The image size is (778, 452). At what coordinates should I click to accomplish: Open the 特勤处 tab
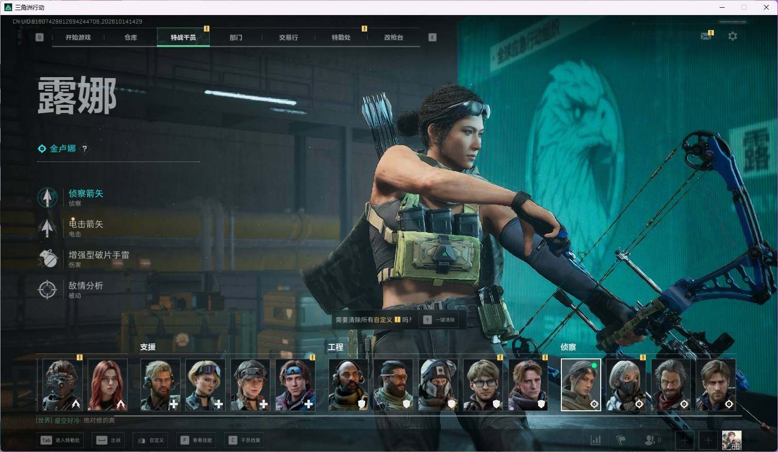click(341, 37)
